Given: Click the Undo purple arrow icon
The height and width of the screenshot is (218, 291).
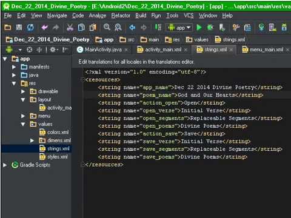Looking at the screenshot, I should click(44, 27).
